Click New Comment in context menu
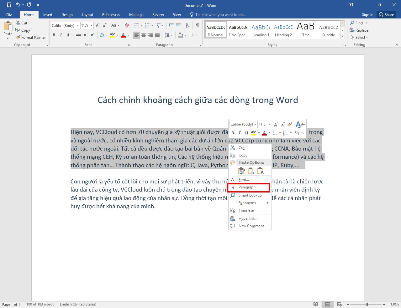Viewport: 401px width, 308px height. [x=250, y=226]
